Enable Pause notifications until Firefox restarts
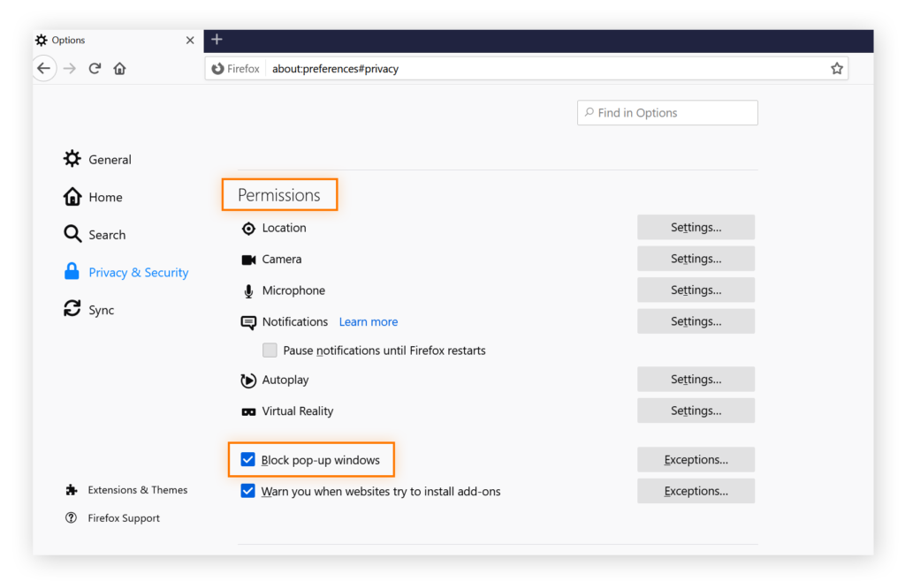Screen dimensions: 905x588 (x=270, y=350)
